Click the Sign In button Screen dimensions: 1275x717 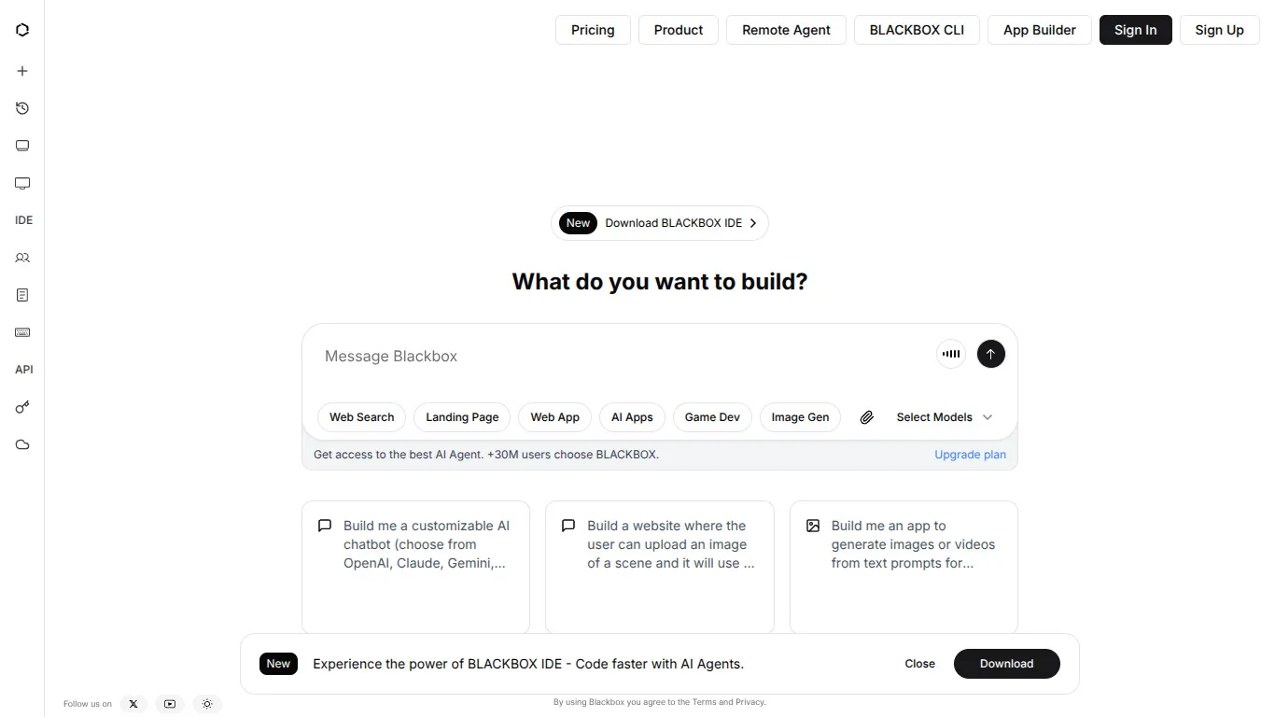1135,30
